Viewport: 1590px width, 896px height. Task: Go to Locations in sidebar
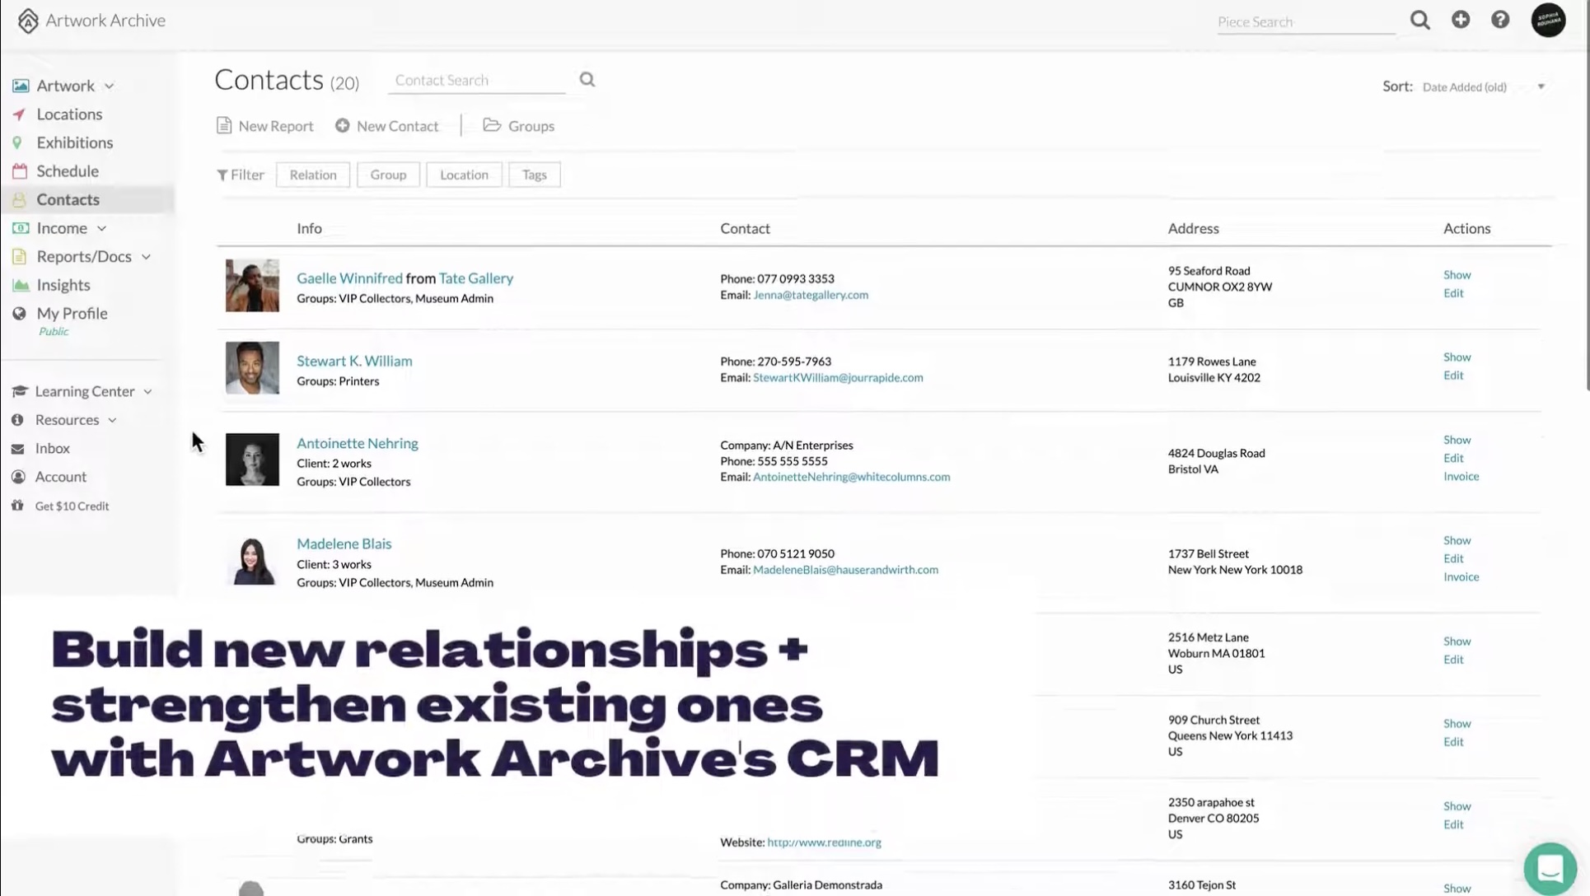(x=69, y=114)
